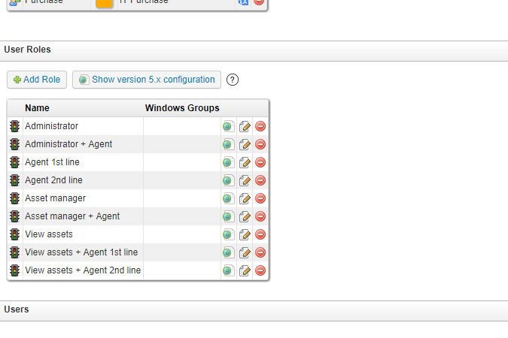Select the View assets role name

[49, 234]
